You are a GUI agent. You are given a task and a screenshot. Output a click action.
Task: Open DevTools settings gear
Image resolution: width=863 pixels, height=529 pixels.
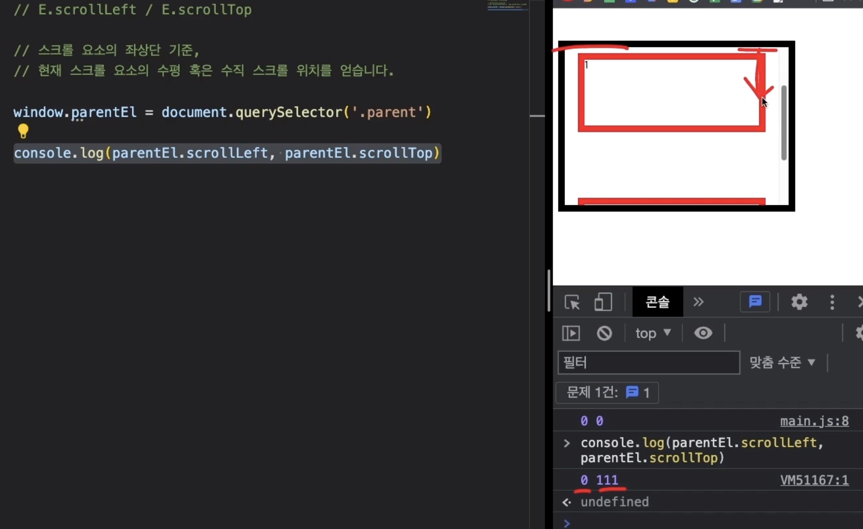pos(799,302)
